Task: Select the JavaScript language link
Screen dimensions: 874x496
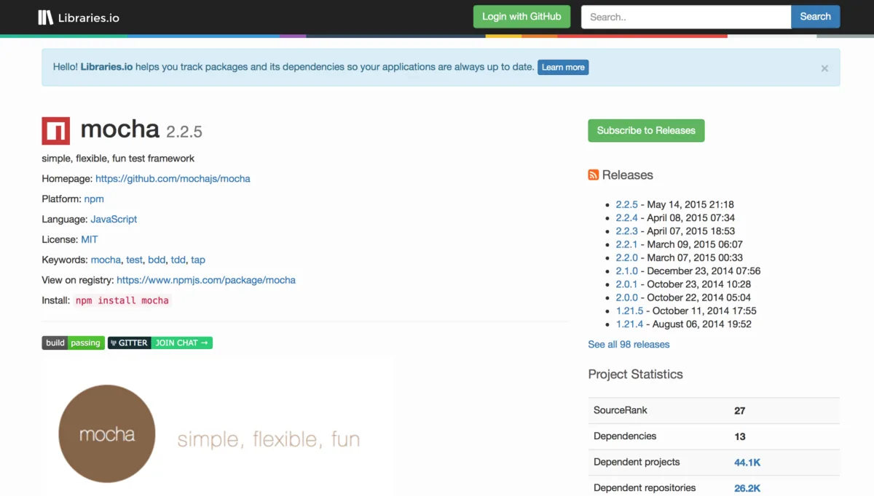Action: coord(114,219)
